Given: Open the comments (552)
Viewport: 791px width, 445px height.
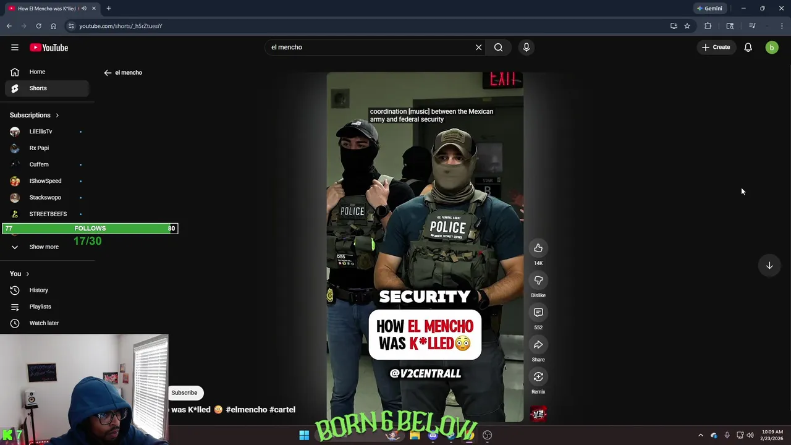Looking at the screenshot, I should [x=538, y=312].
